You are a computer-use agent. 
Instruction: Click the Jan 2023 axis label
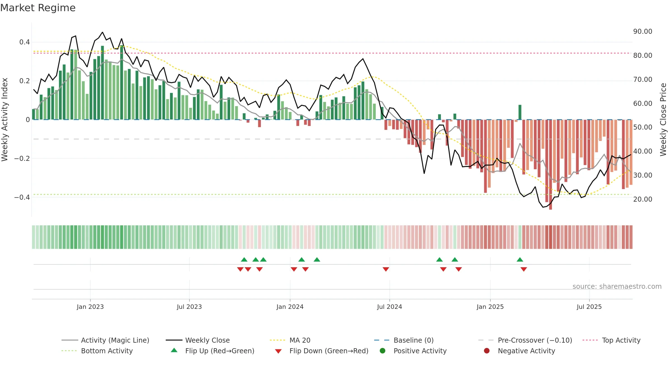(x=90, y=307)
